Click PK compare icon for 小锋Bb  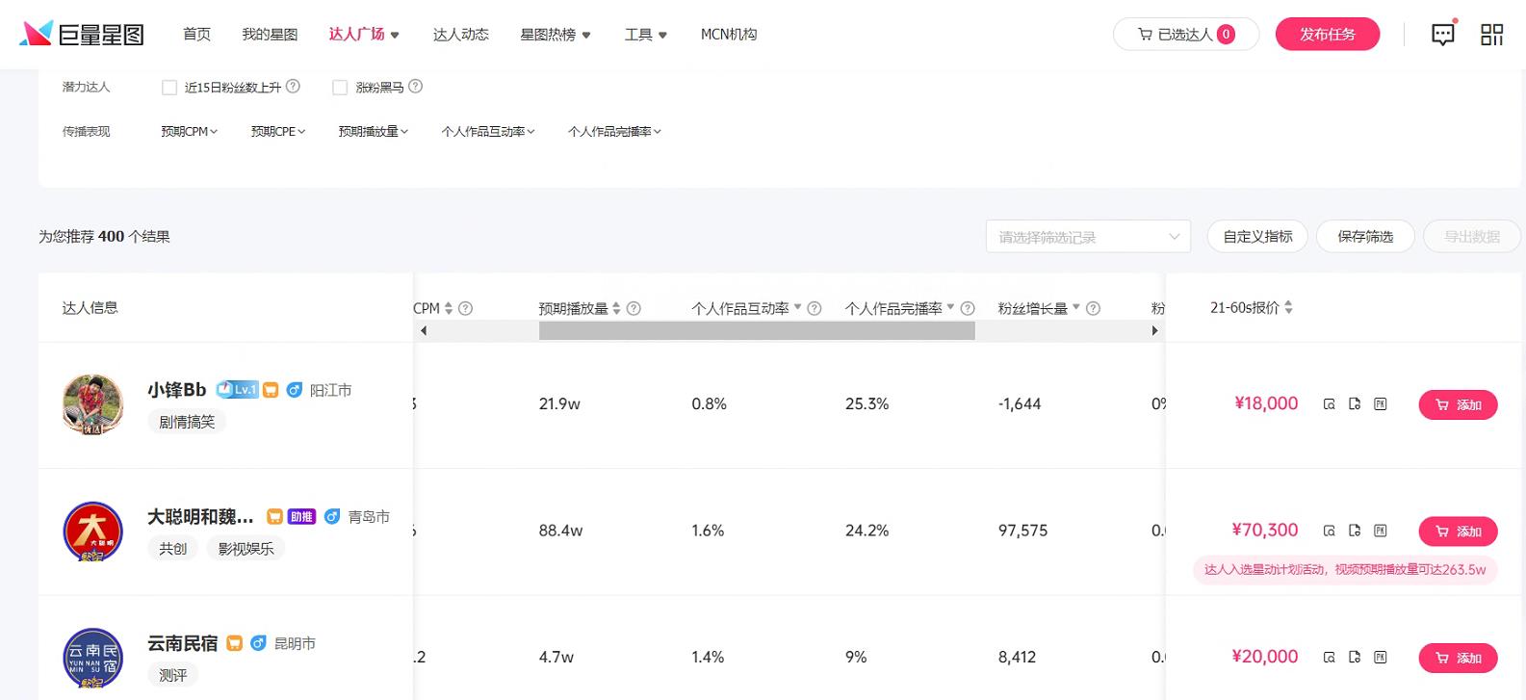click(x=1380, y=404)
